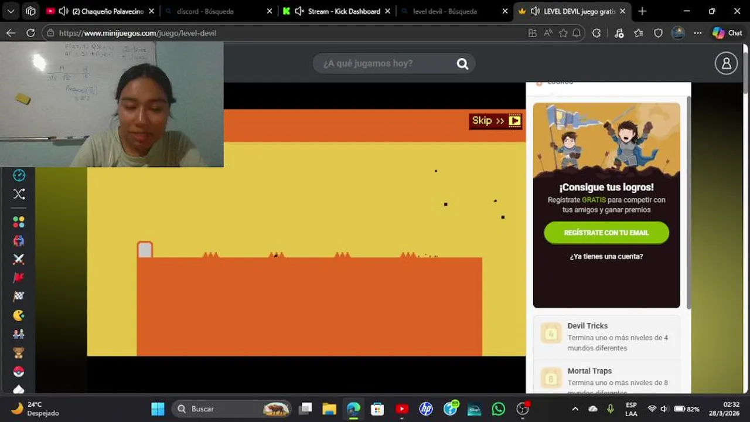Toggle read aloud icon in address bar
This screenshot has height=422, width=750.
[548, 33]
